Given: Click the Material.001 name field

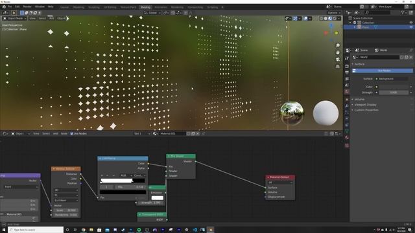Looking at the screenshot, I should (172, 134).
